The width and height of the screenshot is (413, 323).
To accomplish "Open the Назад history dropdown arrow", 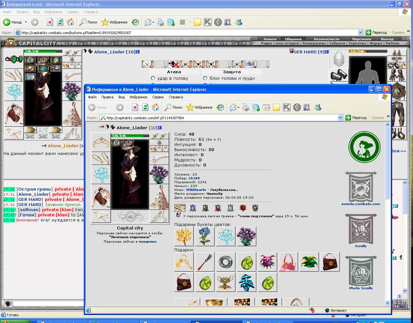I will (26, 22).
